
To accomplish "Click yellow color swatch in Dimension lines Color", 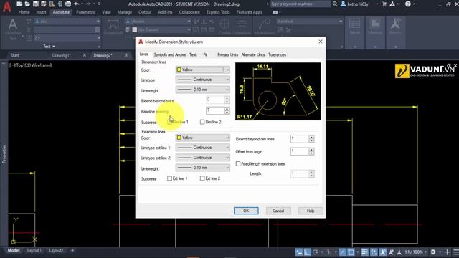I will click(179, 70).
